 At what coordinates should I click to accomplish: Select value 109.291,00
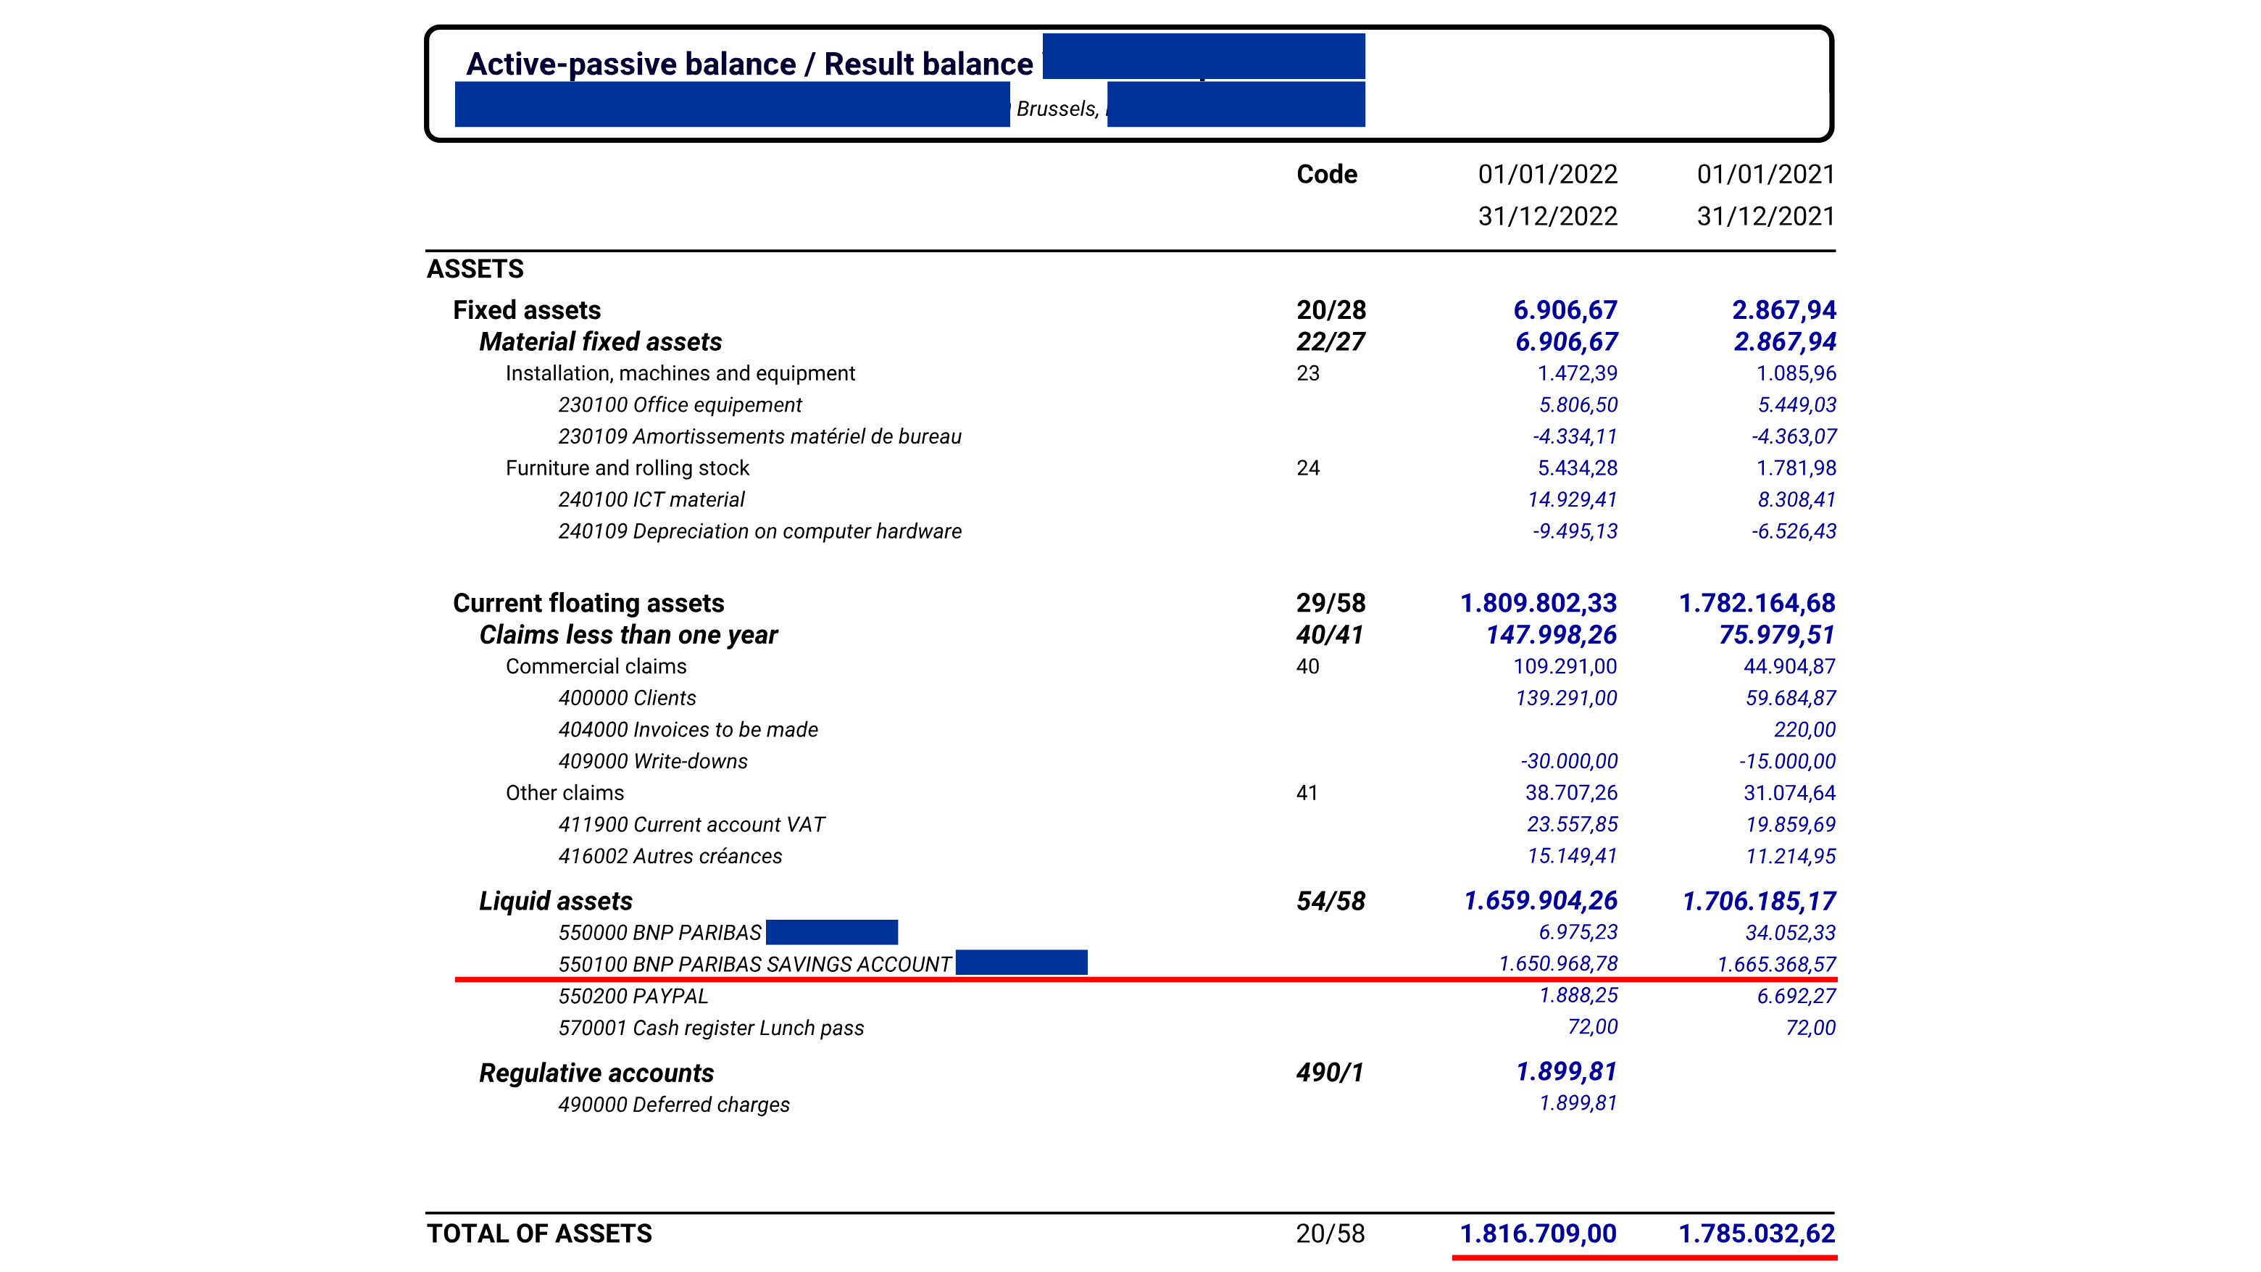(x=1565, y=666)
